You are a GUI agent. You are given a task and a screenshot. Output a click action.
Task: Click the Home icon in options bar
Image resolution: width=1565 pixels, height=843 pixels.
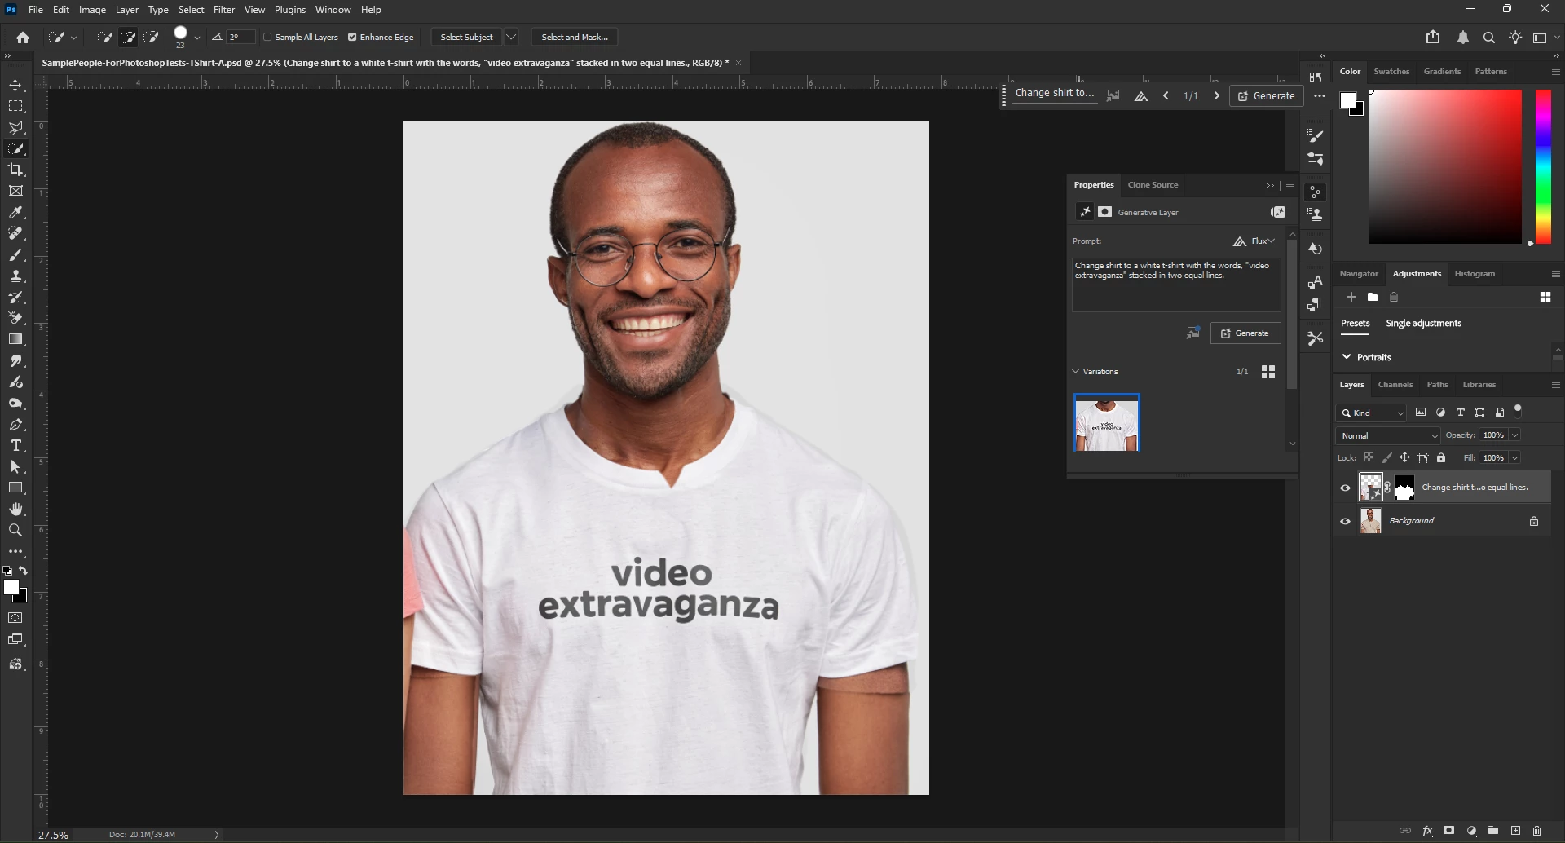click(23, 38)
